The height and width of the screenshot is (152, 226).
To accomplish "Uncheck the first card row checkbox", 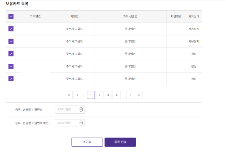I will (11, 29).
